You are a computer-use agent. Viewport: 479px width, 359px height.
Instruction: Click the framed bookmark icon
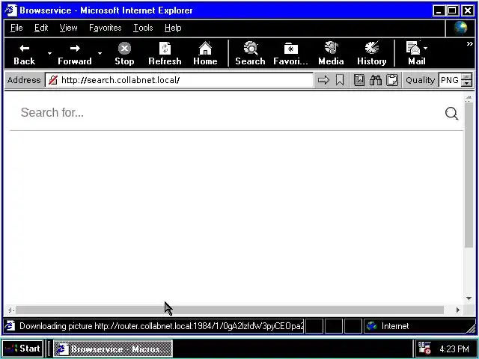359,80
